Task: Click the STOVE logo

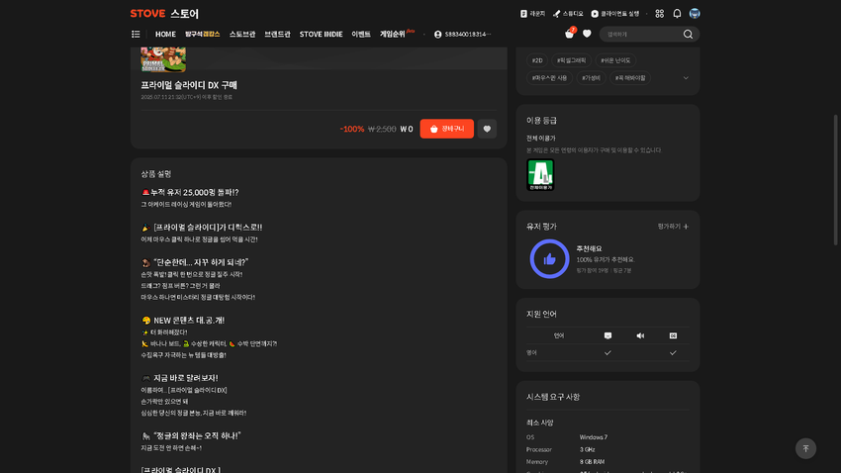Action: 147,14
